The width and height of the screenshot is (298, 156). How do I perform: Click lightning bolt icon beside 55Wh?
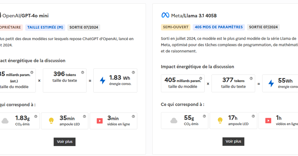click(271, 83)
